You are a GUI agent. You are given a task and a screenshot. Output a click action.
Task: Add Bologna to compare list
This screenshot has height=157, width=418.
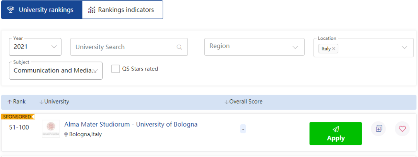pos(379,129)
